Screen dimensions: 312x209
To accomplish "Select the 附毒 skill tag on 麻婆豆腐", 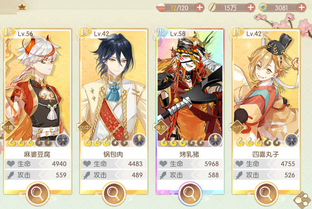I will 8,127.
